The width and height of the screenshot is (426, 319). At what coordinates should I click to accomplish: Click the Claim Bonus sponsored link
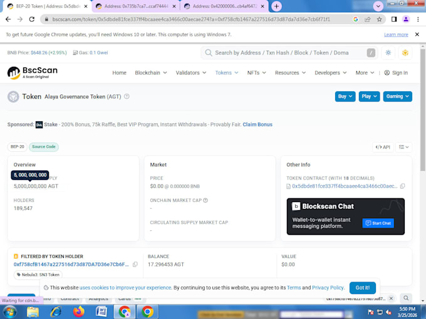257,124
